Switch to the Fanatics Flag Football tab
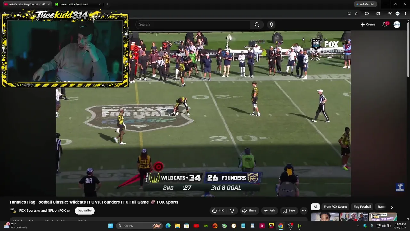410x231 pixels. (26, 4)
